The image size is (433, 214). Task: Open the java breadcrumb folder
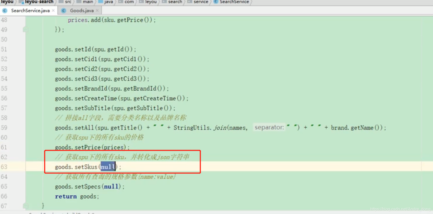pos(109,2)
